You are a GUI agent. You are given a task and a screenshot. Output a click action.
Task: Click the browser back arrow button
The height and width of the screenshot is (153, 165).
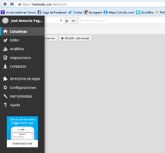5,4
